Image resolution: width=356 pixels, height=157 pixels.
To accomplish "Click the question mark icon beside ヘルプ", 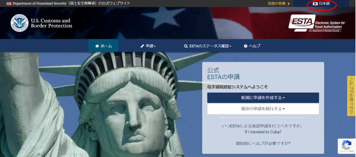I will (x=245, y=46).
